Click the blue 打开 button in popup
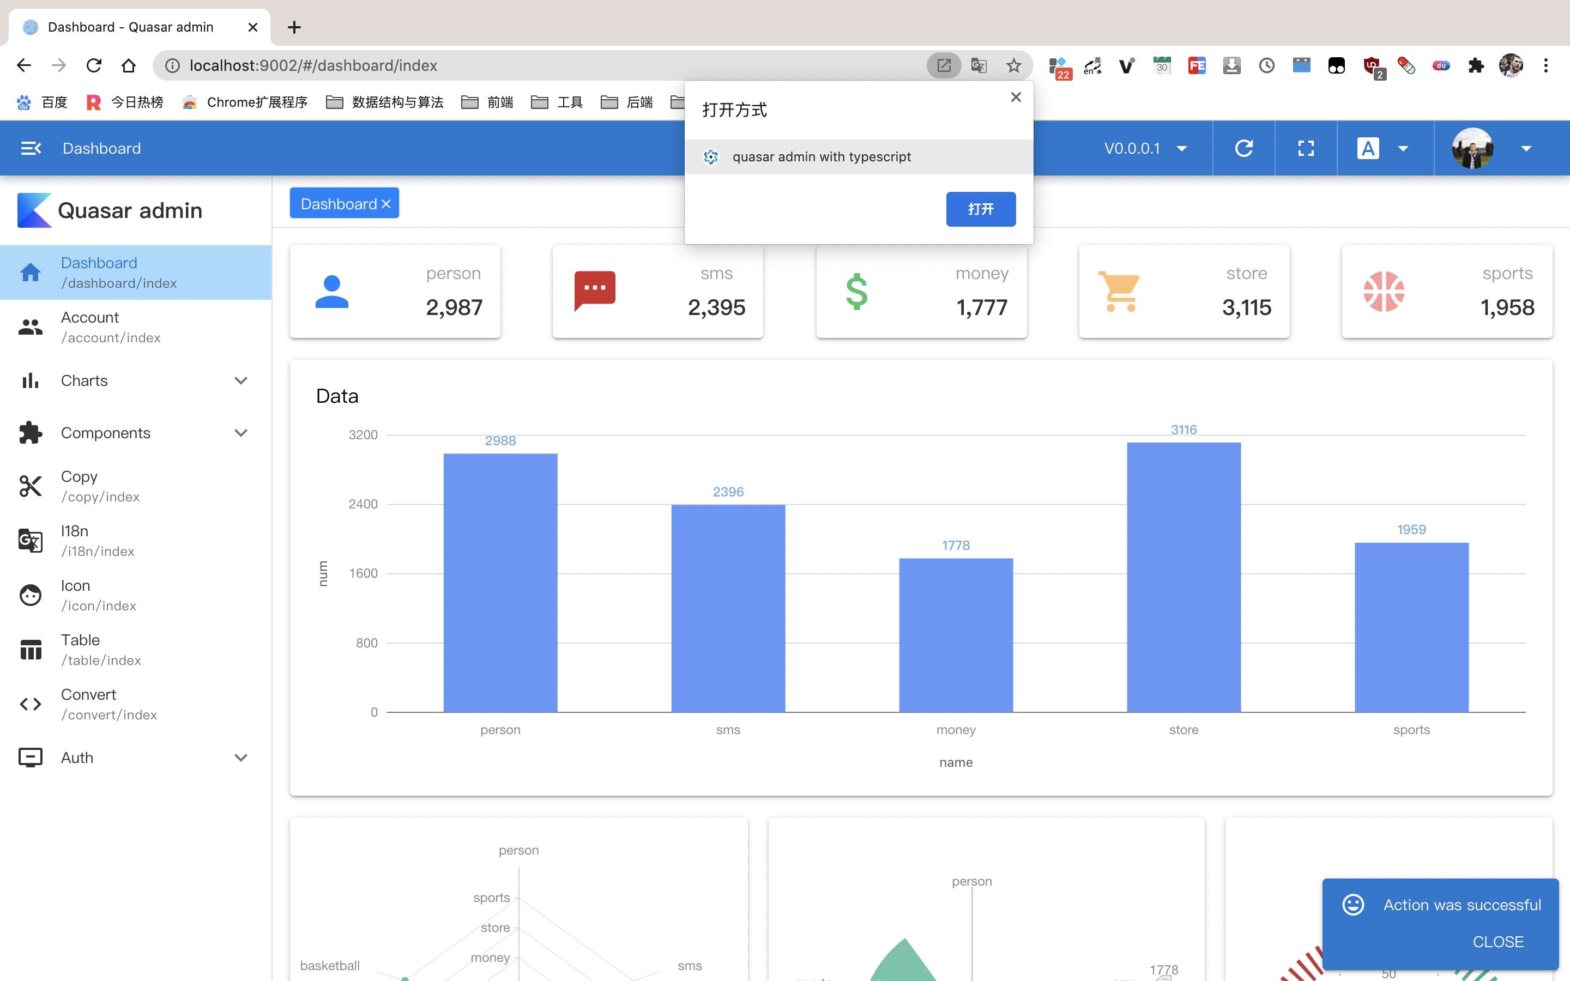The width and height of the screenshot is (1570, 981). (x=980, y=209)
